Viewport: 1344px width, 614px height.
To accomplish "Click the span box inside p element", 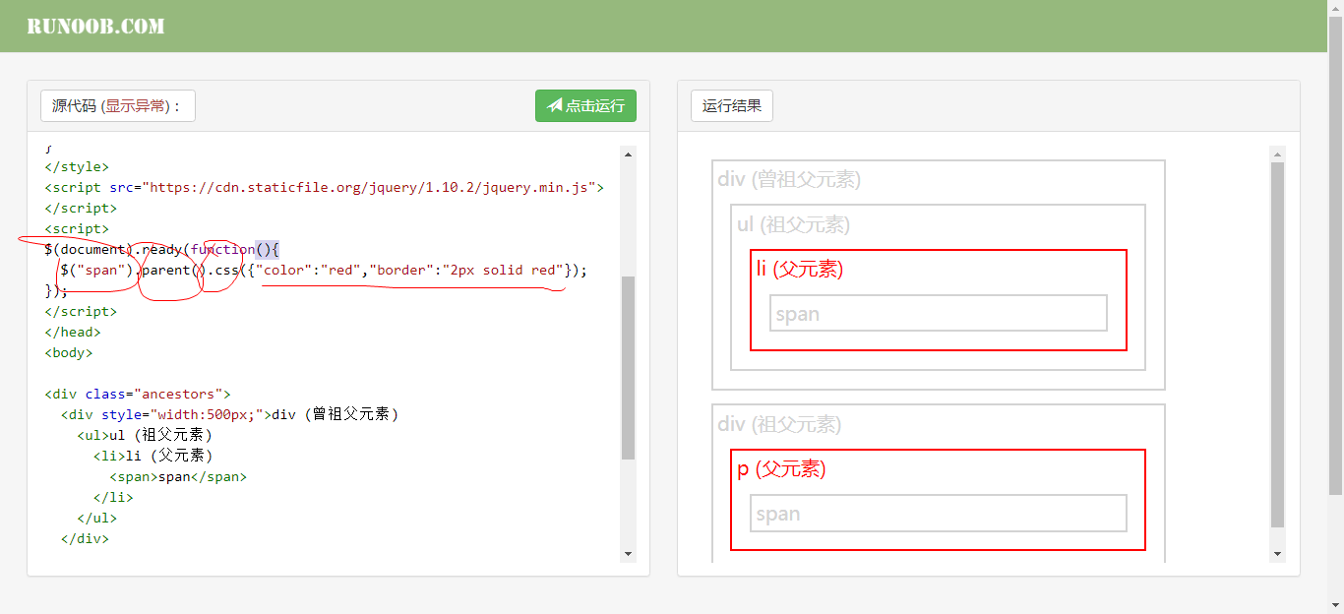I will [939, 514].
